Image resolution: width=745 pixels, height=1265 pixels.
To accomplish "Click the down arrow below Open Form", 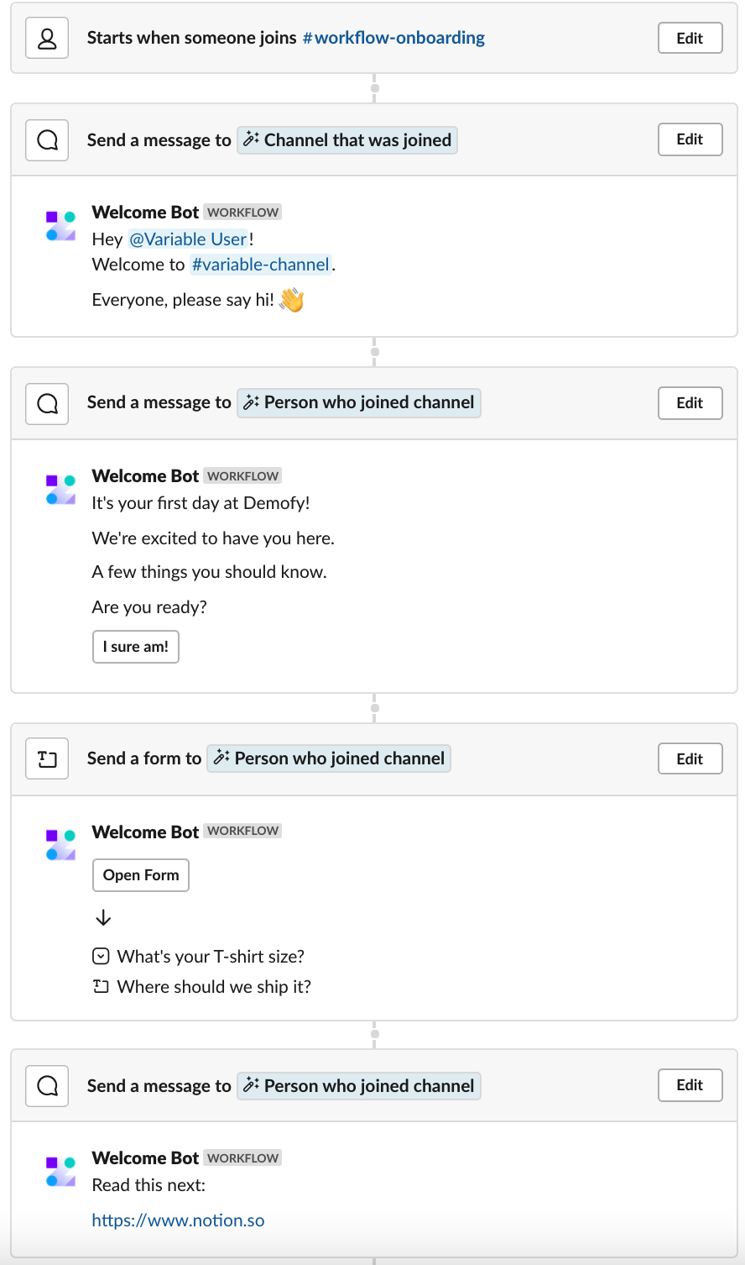I will coord(103,918).
